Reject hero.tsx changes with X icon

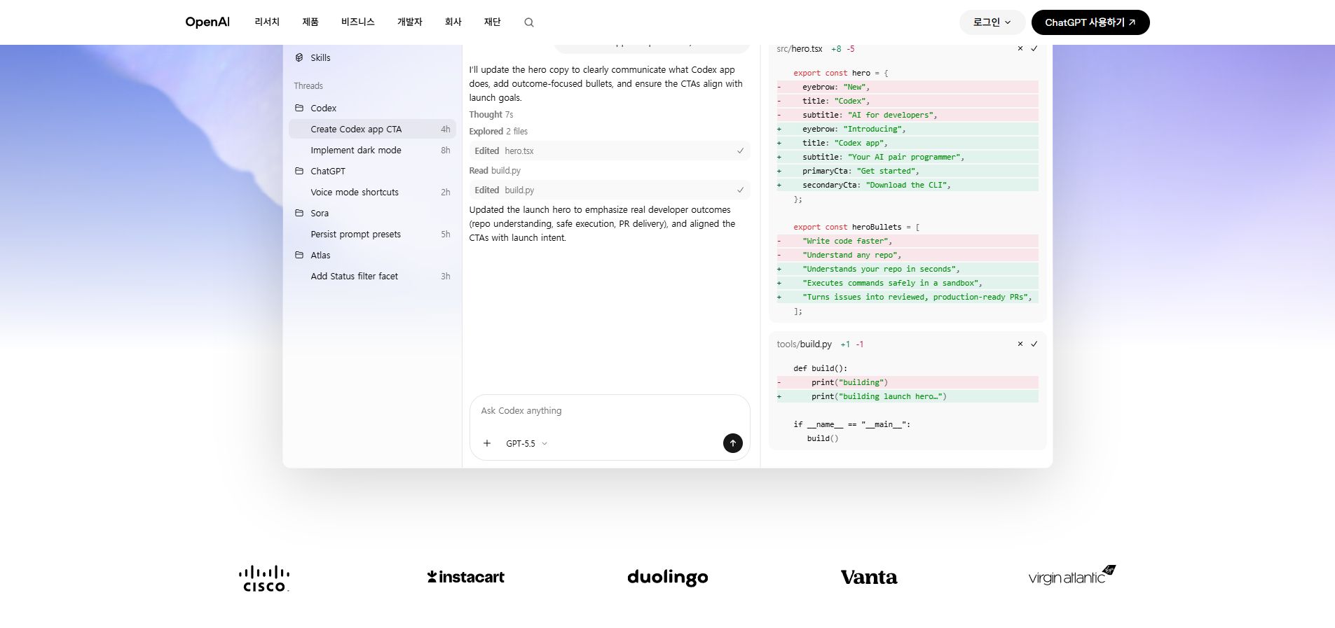1020,48
